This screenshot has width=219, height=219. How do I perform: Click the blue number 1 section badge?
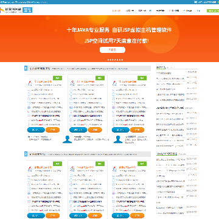point(26,68)
